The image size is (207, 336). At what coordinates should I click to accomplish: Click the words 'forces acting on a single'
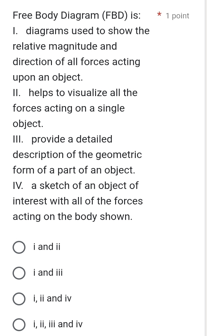69,108
